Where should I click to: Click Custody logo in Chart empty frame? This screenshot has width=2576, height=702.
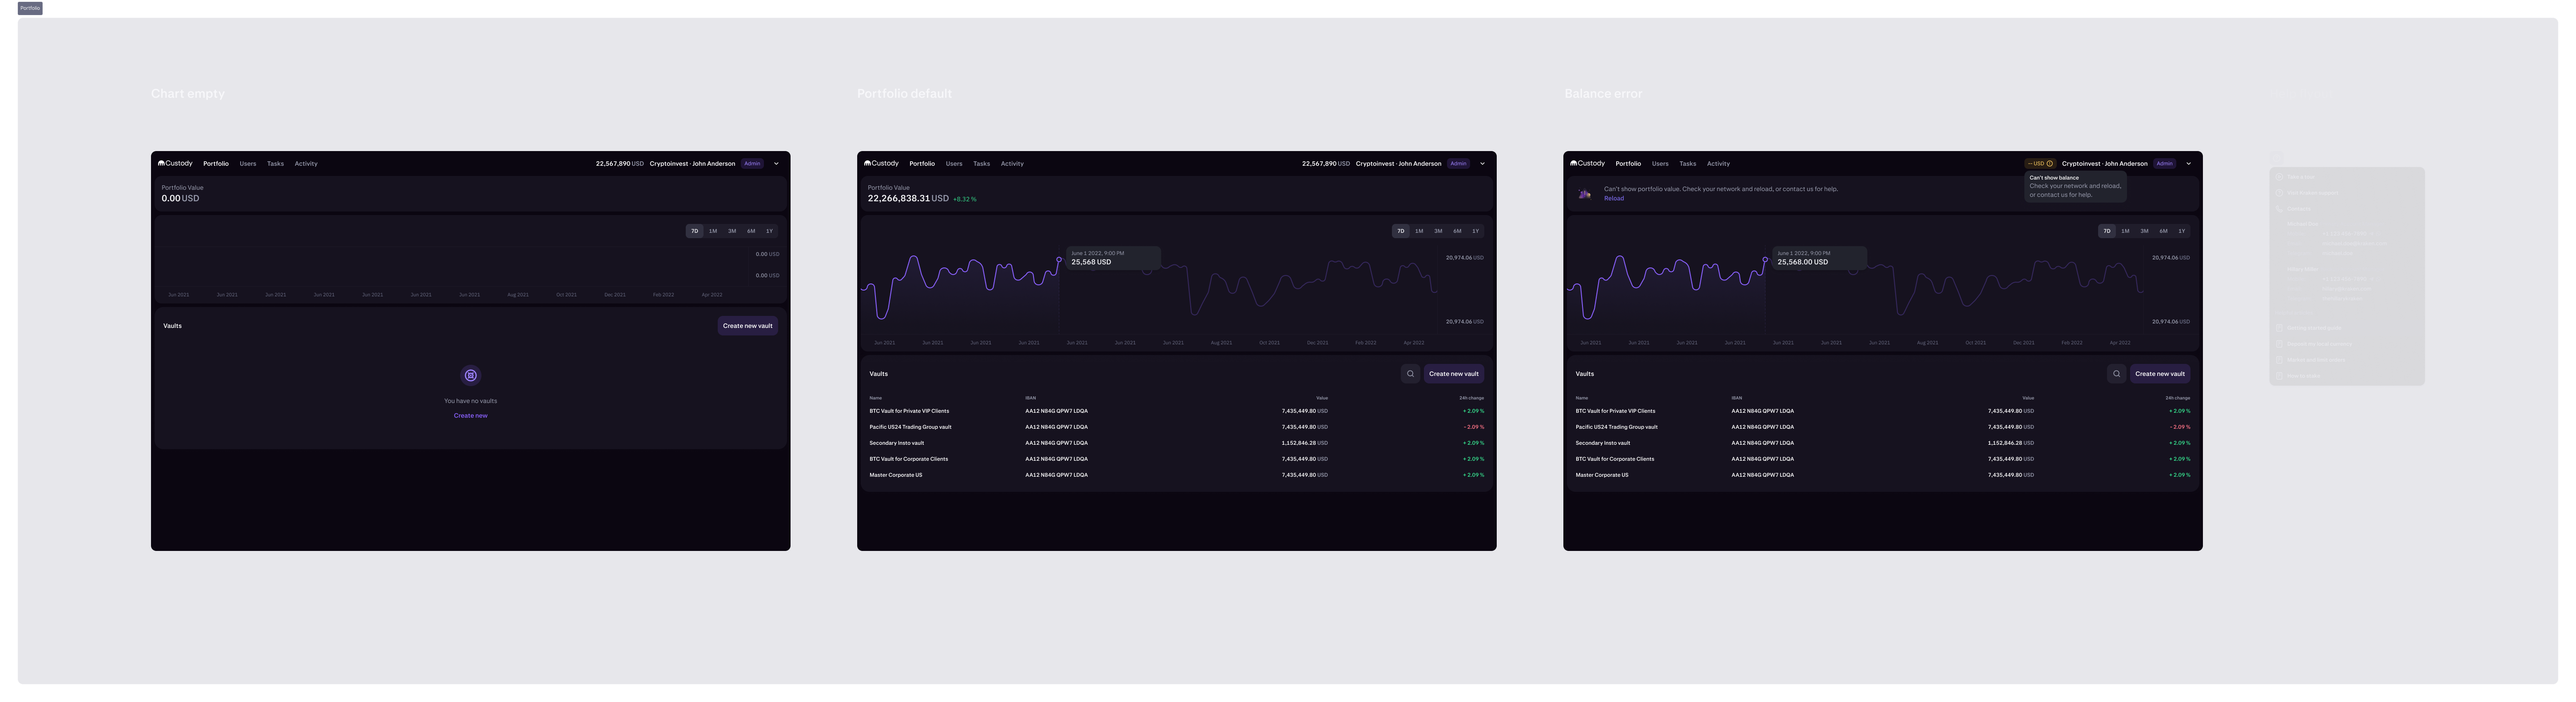[x=175, y=163]
